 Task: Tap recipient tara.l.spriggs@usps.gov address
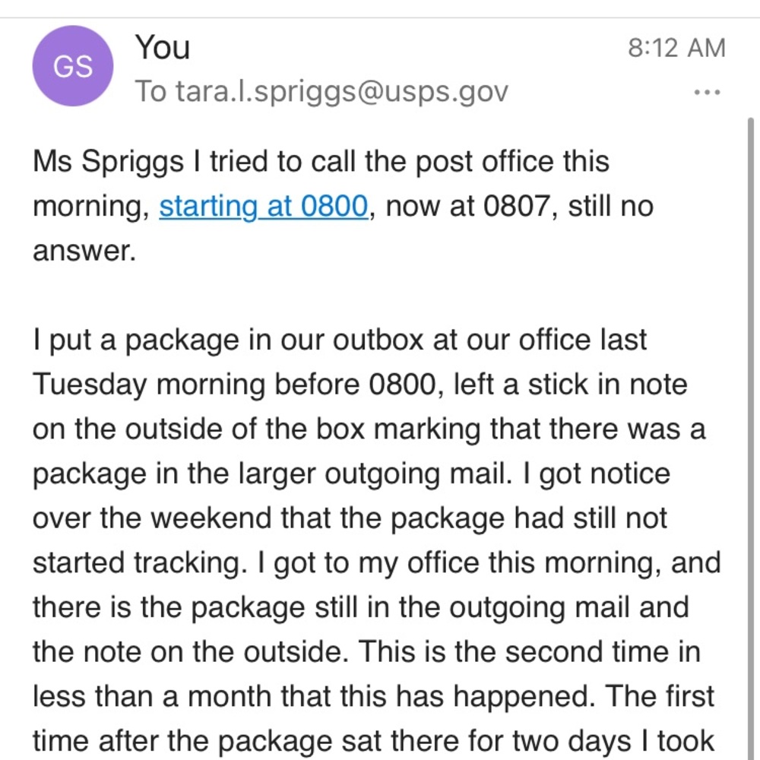pyautogui.click(x=342, y=91)
